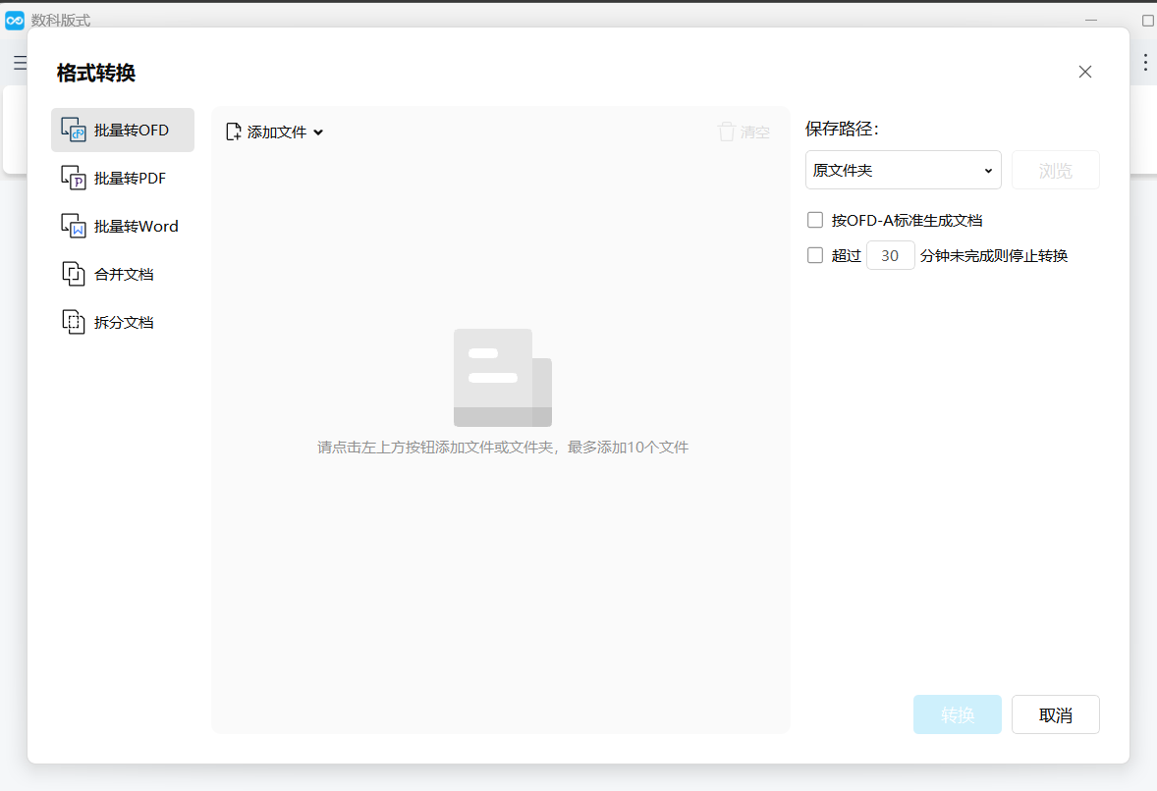Switch to the 合并文档 tab

tap(123, 274)
